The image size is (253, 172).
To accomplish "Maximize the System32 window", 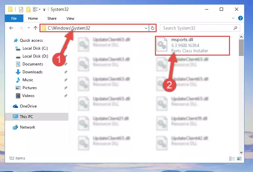I will tap(221, 9).
